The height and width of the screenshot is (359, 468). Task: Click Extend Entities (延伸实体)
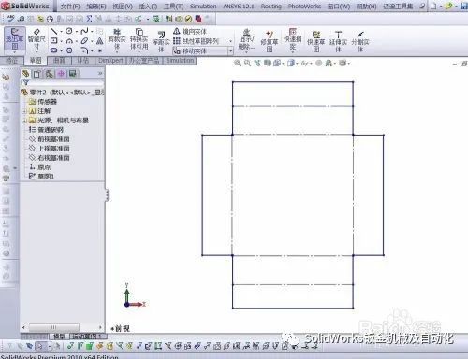coord(338,41)
